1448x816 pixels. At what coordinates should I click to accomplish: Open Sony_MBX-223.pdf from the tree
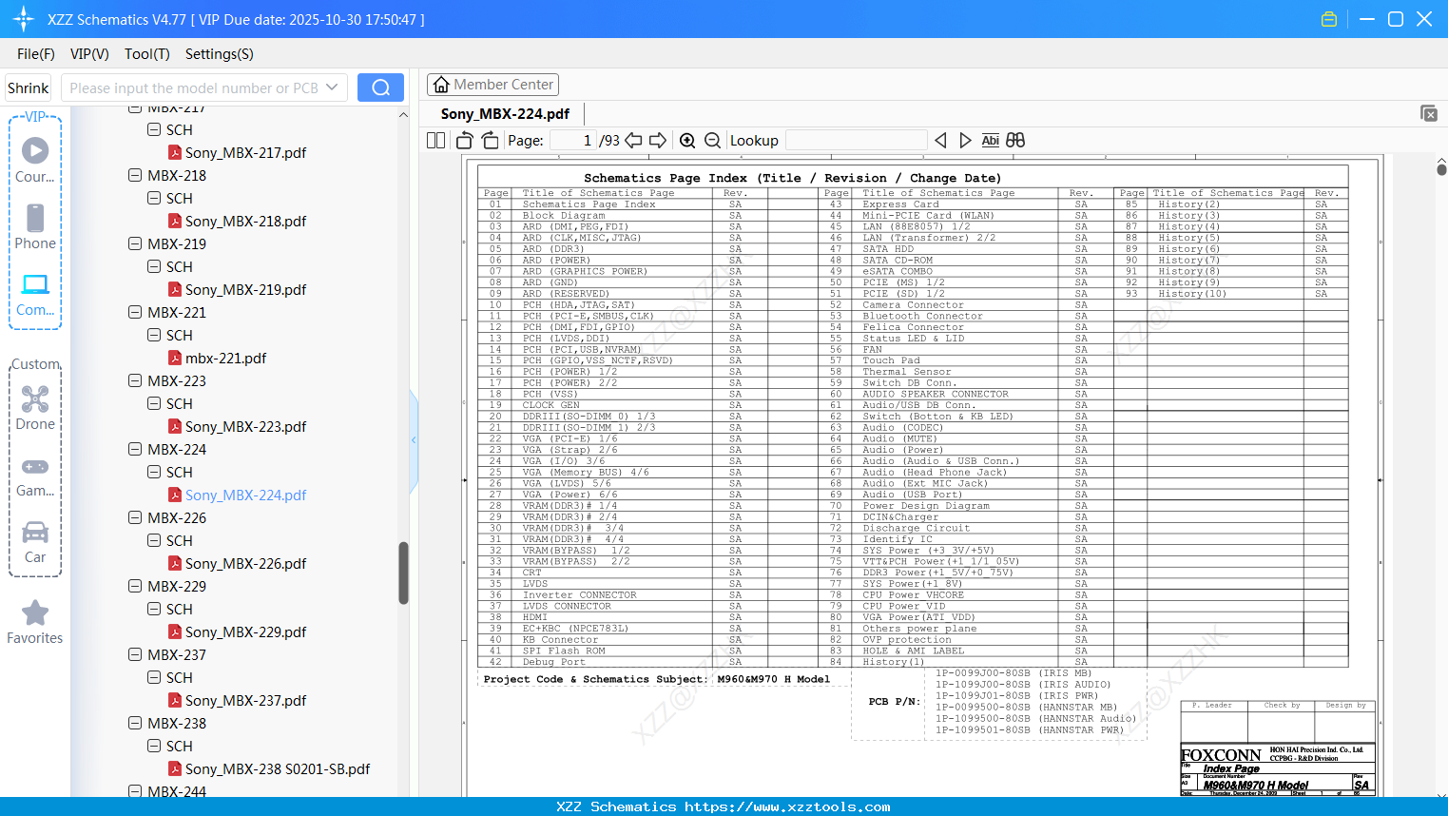[245, 426]
